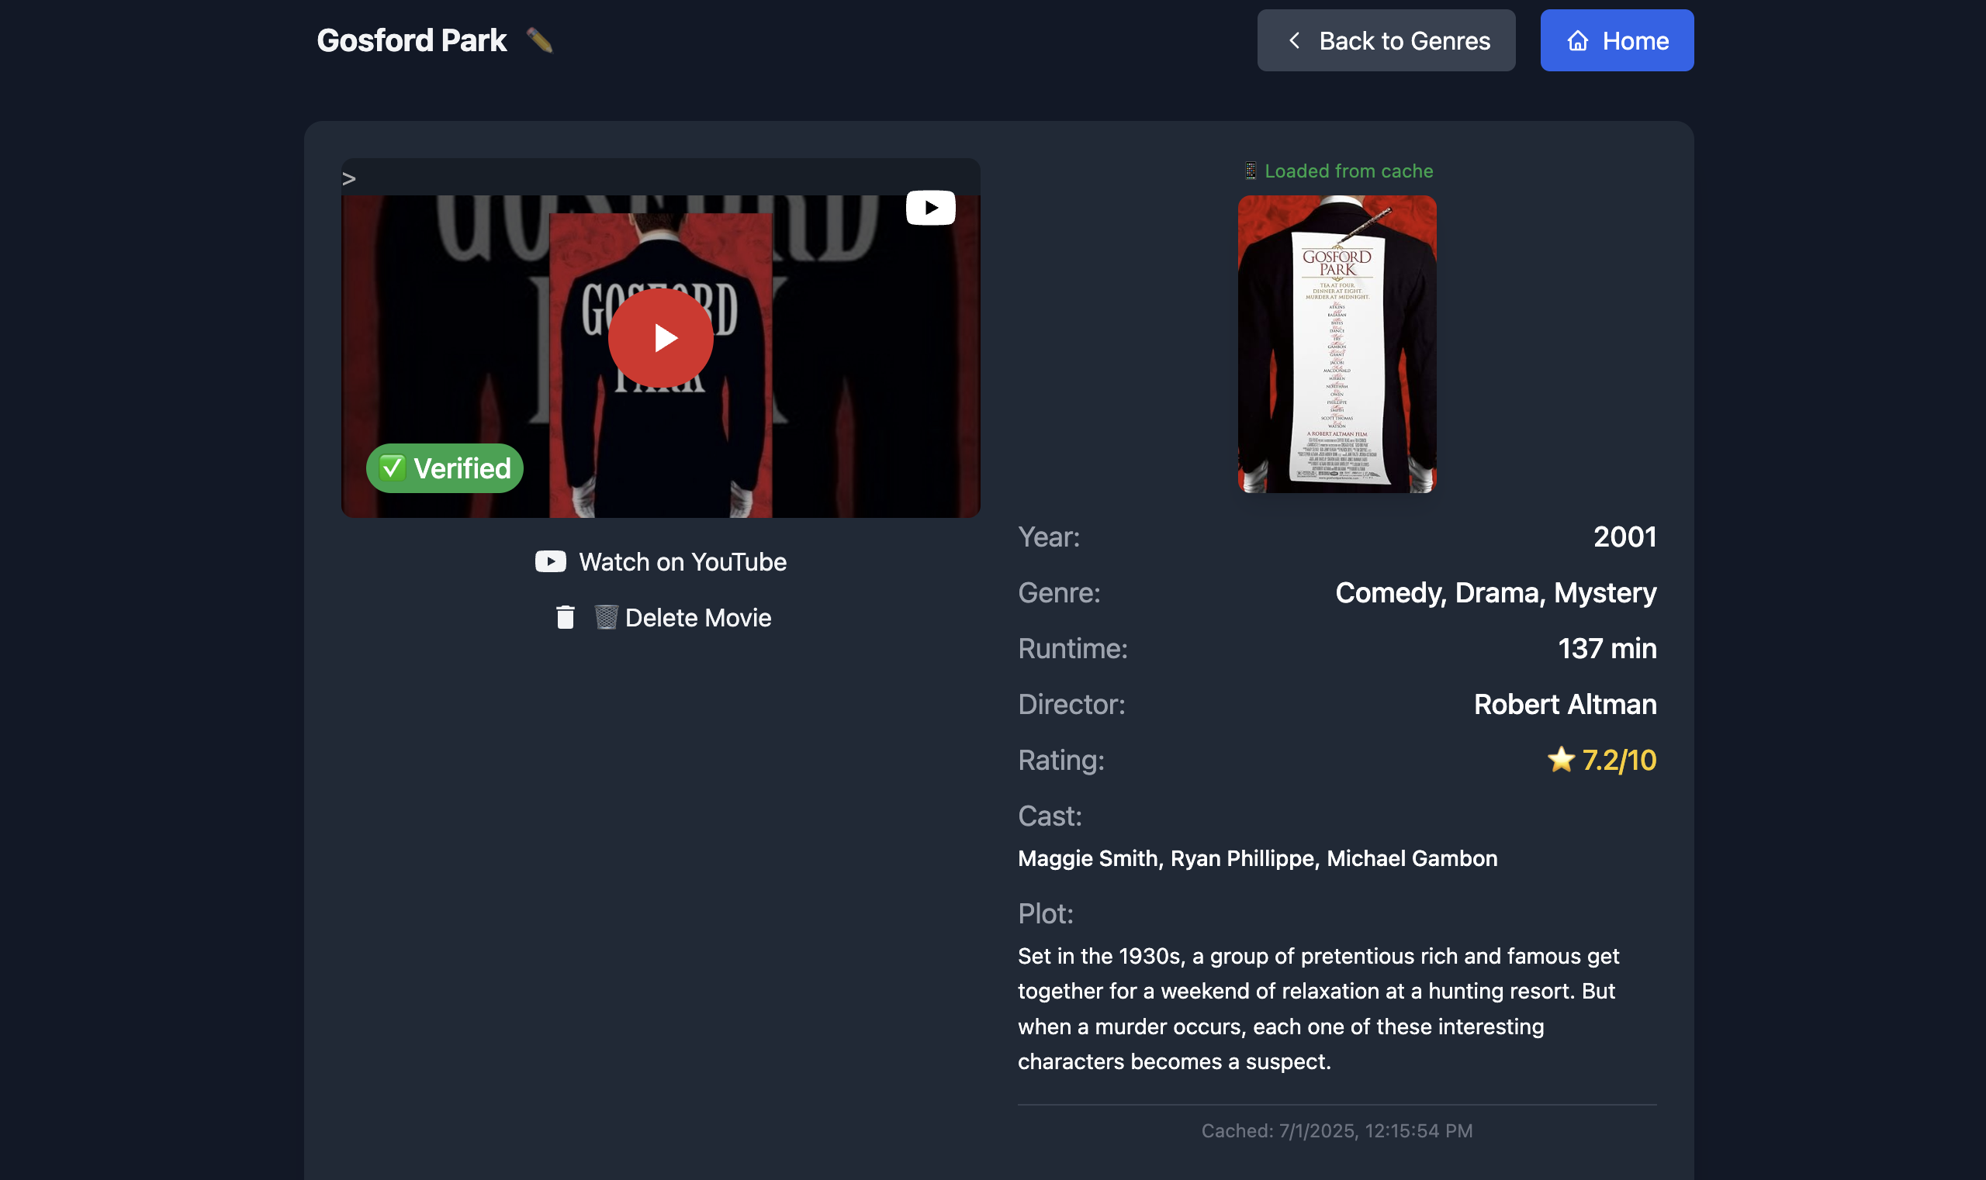Viewport: 1986px width, 1180px height.
Task: Click the YouTube icon next to Watch on YouTube
Action: (x=551, y=561)
